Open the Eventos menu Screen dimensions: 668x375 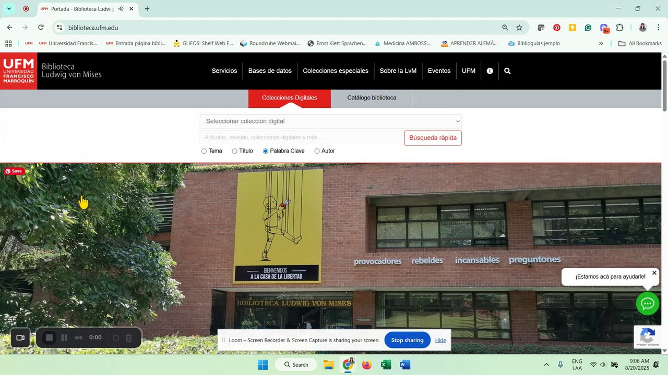click(x=439, y=71)
